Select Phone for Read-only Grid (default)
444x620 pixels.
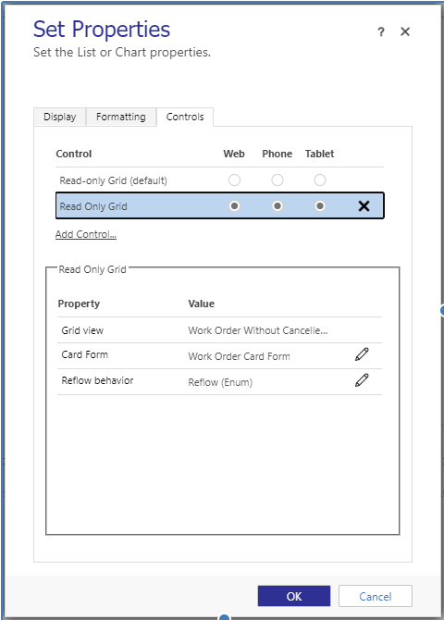click(x=277, y=180)
